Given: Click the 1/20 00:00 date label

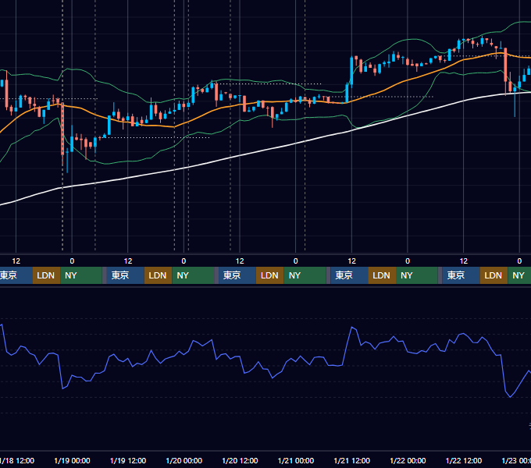Looking at the screenshot, I should click(x=184, y=460).
